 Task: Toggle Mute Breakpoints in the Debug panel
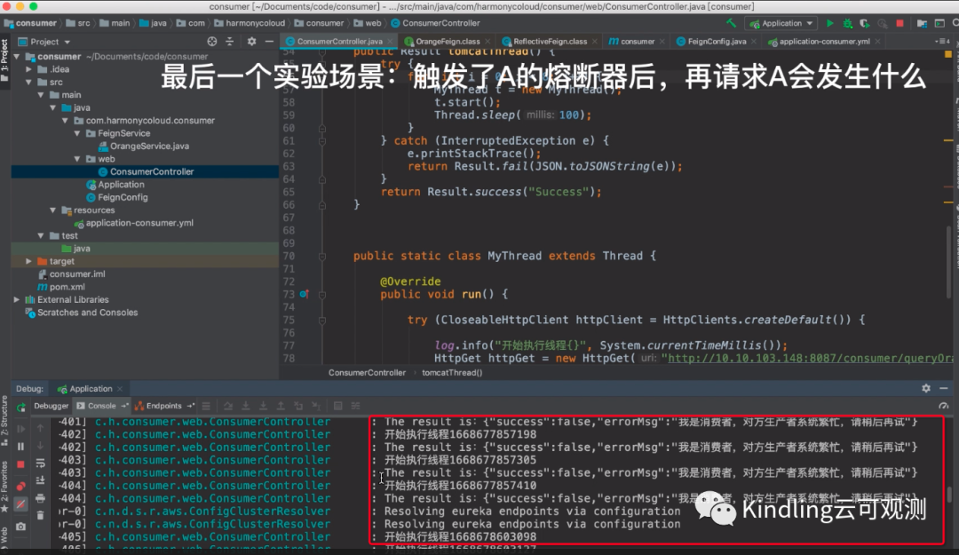click(20, 504)
